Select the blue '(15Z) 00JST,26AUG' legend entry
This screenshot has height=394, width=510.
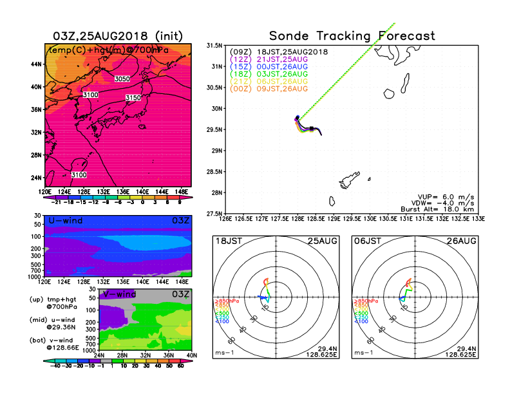[269, 67]
